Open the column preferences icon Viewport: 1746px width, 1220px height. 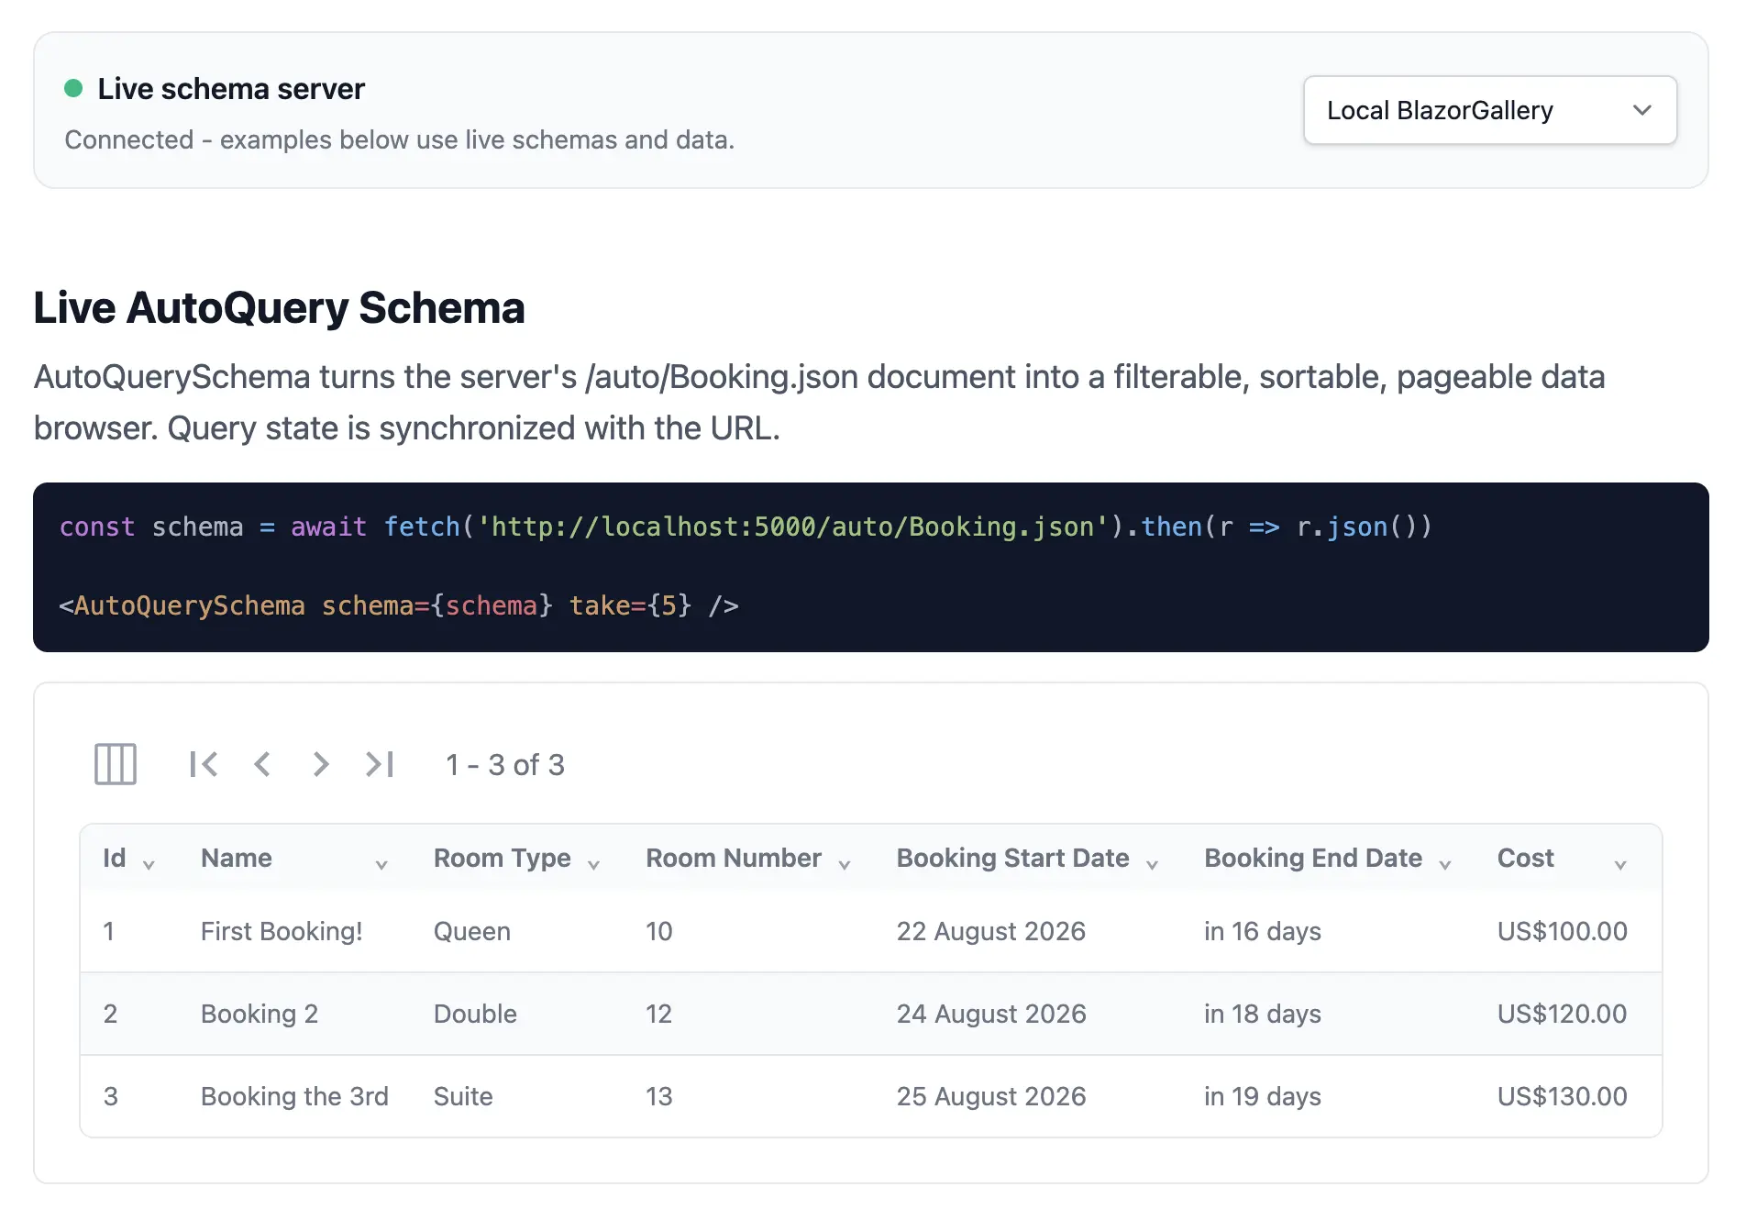[116, 764]
